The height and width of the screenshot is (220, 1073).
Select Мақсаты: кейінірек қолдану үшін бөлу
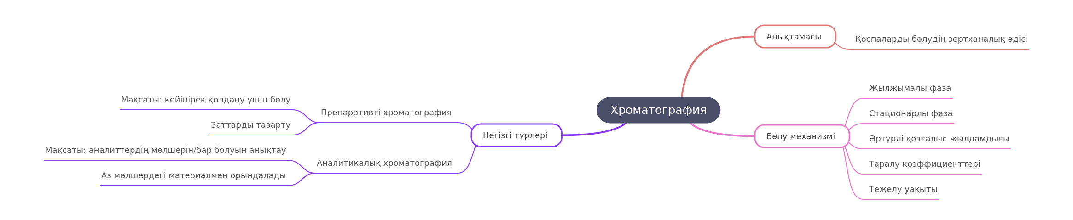point(206,100)
